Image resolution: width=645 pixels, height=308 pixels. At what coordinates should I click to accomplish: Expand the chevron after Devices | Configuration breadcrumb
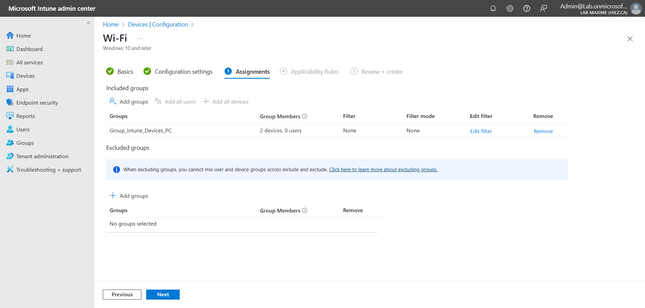tap(192, 24)
